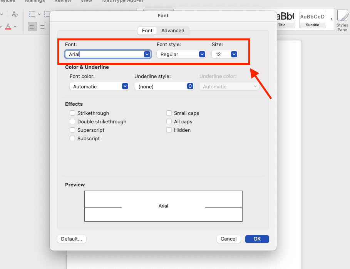Image resolution: width=350 pixels, height=269 pixels.
Task: Open the font color arrow in the ribbon
Action: point(15,27)
